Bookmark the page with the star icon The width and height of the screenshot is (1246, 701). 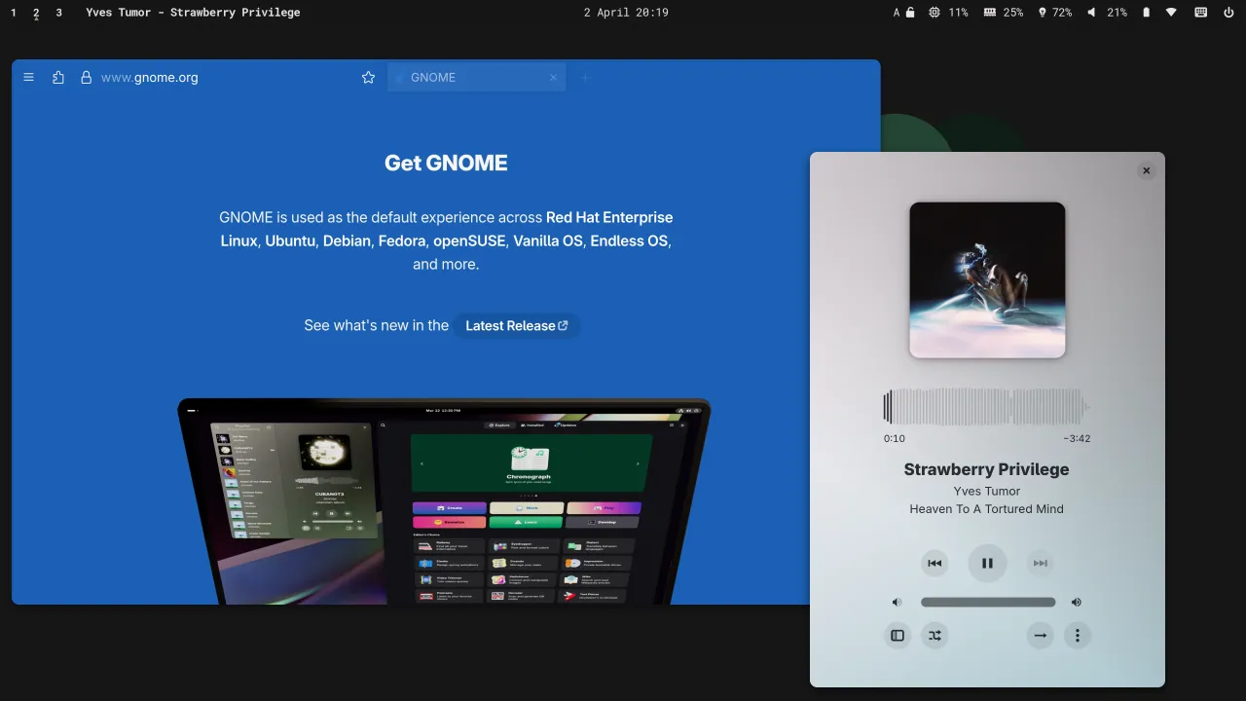pos(368,78)
